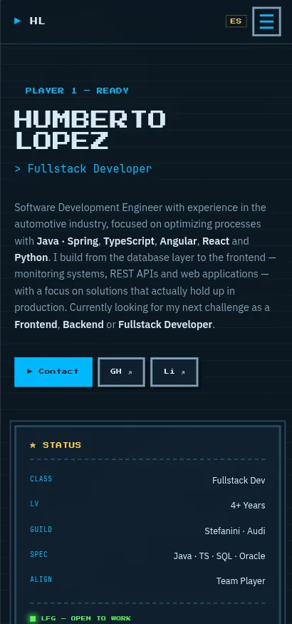Open the Li LinkedIn link
This screenshot has height=624, width=292.
click(174, 372)
